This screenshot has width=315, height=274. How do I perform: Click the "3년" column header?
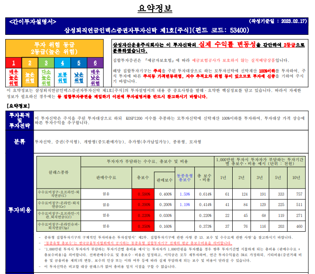(260, 178)
